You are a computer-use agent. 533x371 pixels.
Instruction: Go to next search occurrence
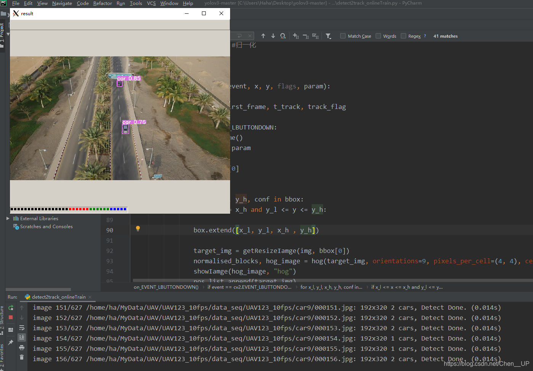(273, 36)
